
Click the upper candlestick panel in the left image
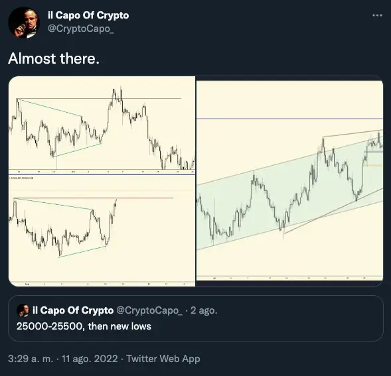[102, 125]
